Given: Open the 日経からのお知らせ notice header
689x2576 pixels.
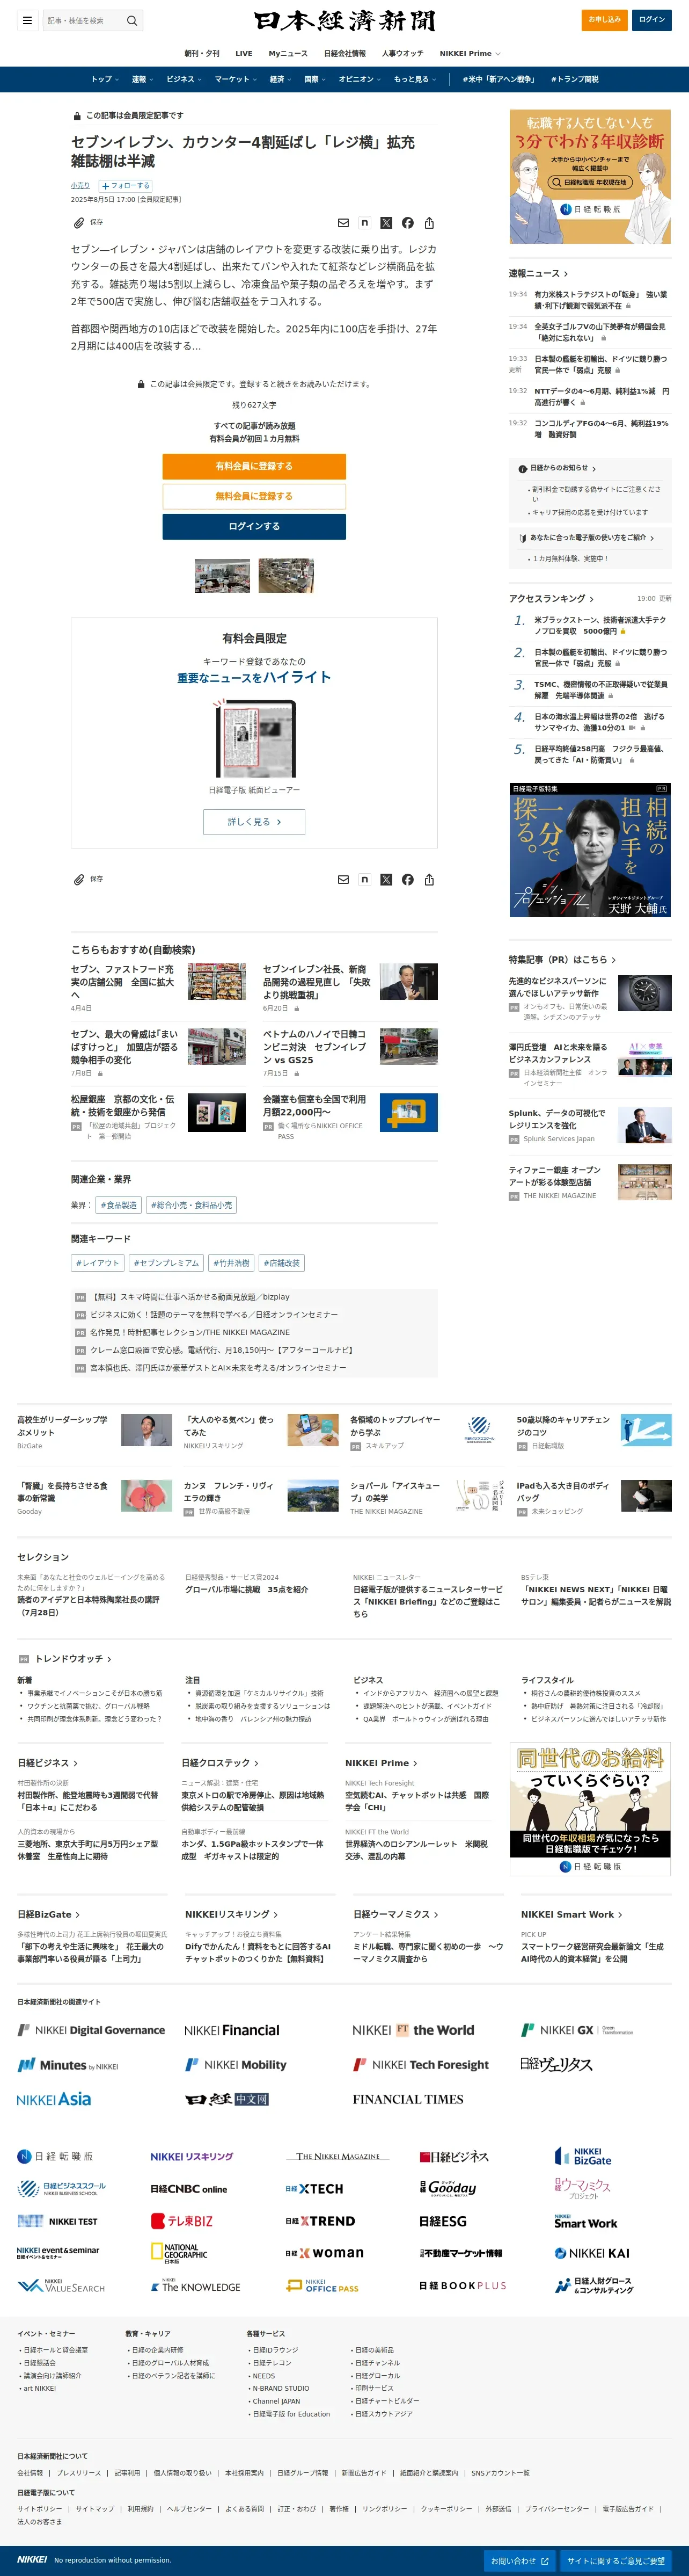Looking at the screenshot, I should click(557, 468).
